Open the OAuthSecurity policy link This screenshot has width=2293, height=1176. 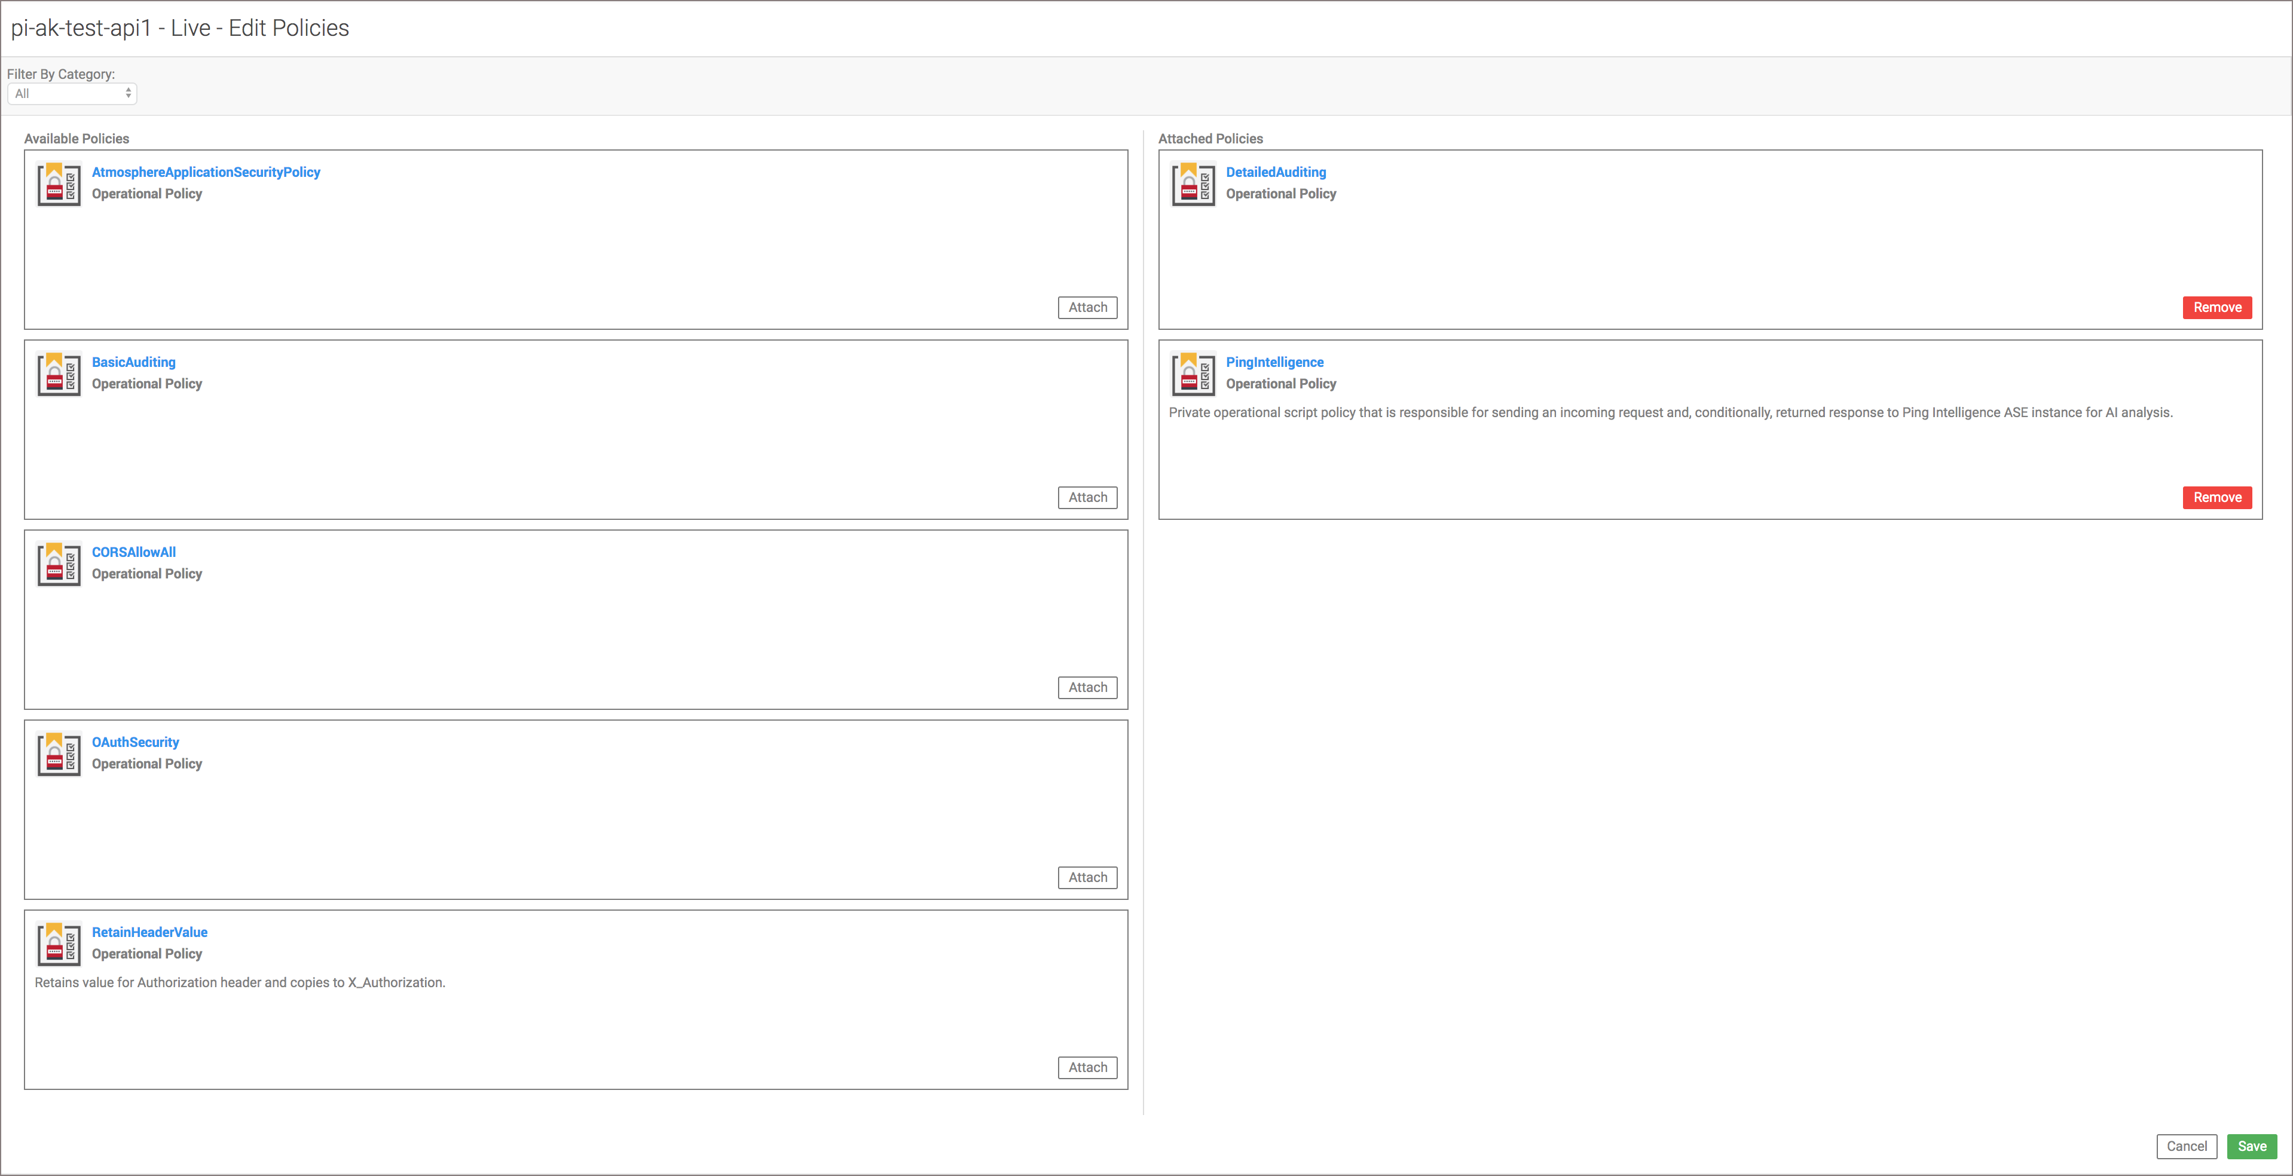(x=135, y=742)
